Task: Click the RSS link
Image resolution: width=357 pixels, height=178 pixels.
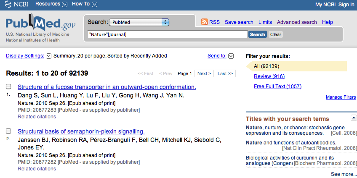Action: coord(214,22)
